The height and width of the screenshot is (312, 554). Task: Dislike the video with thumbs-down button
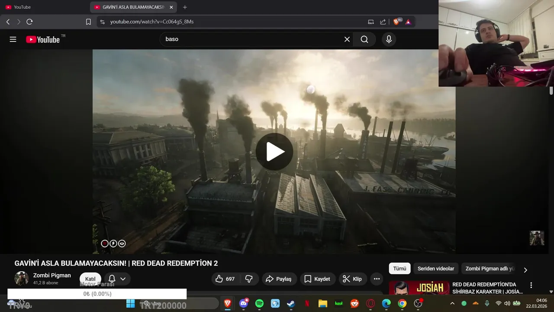249,279
